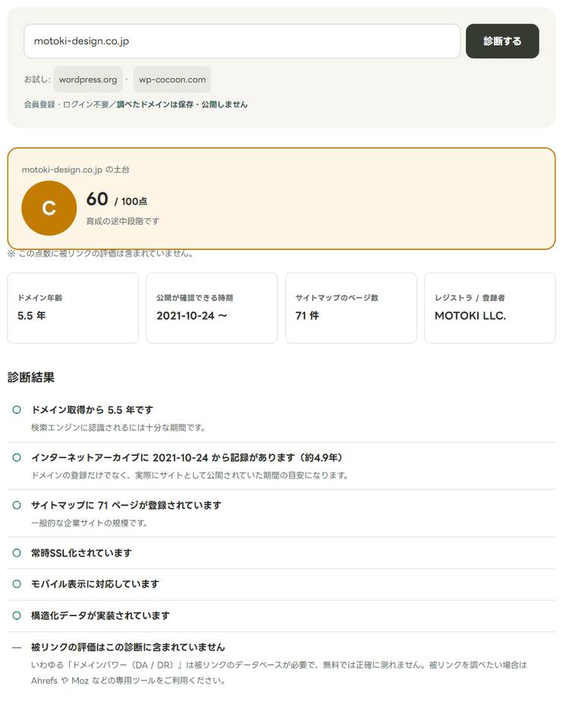Click 'サイトマップに 71 ページが登録されています'
This screenshot has height=702, width=563.
coord(126,505)
